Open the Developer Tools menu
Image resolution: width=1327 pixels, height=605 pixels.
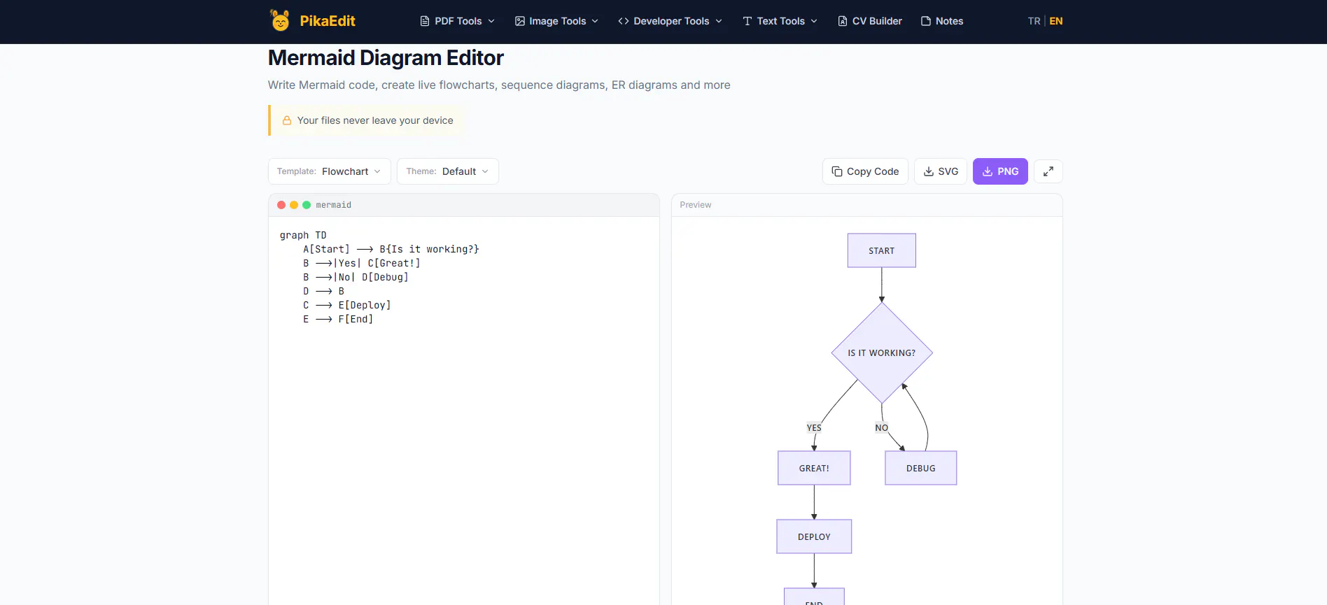[670, 21]
